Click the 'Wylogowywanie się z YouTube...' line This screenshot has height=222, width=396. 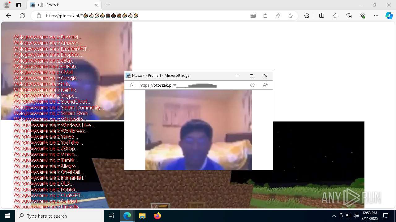(48, 143)
